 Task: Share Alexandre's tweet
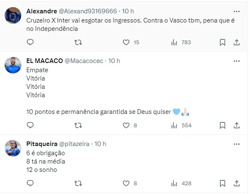(237, 42)
